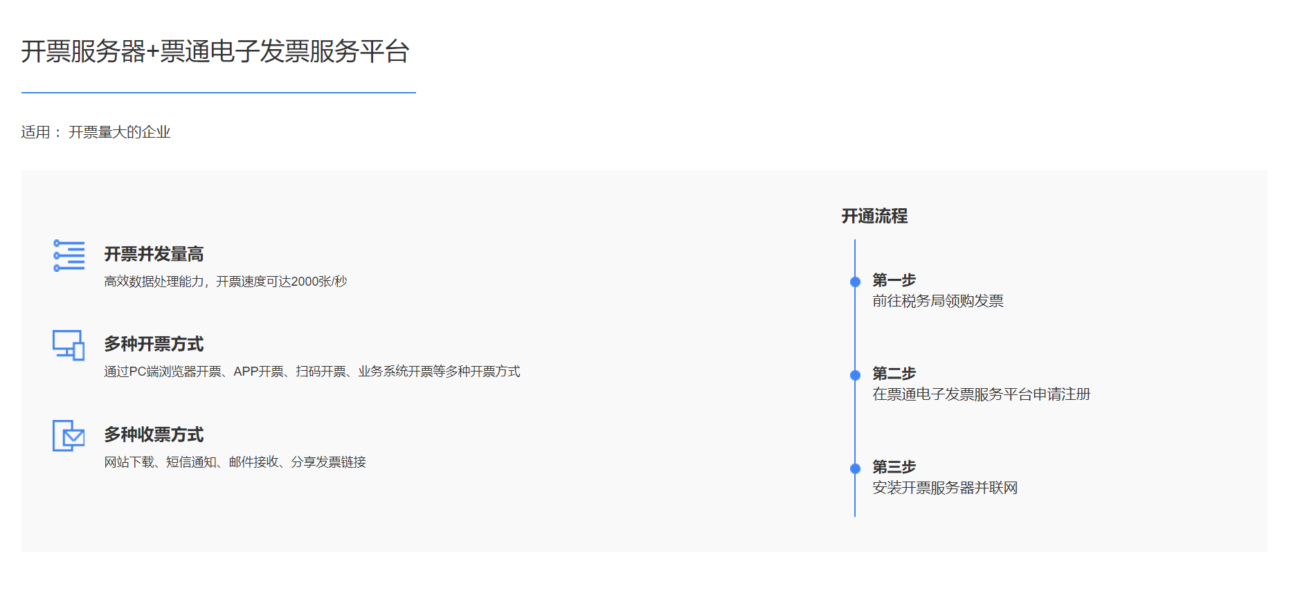Click the 开通流程 heading

click(x=874, y=216)
